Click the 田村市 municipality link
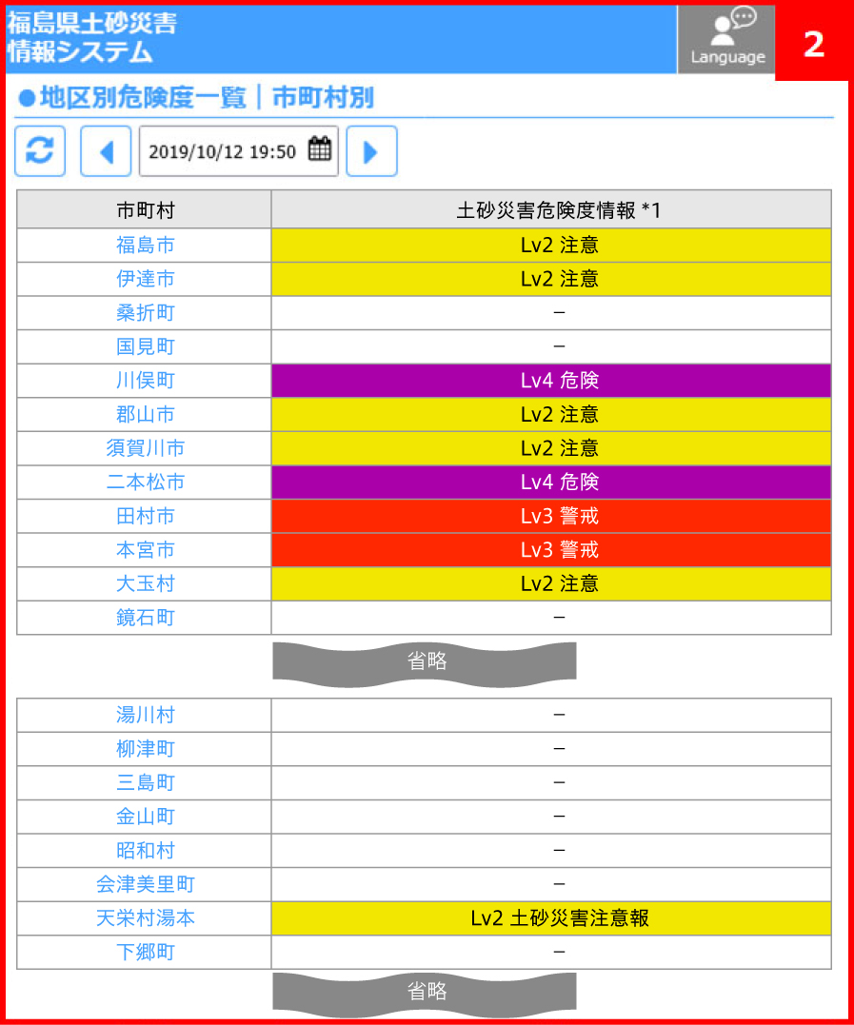854x1025 pixels. tap(145, 517)
